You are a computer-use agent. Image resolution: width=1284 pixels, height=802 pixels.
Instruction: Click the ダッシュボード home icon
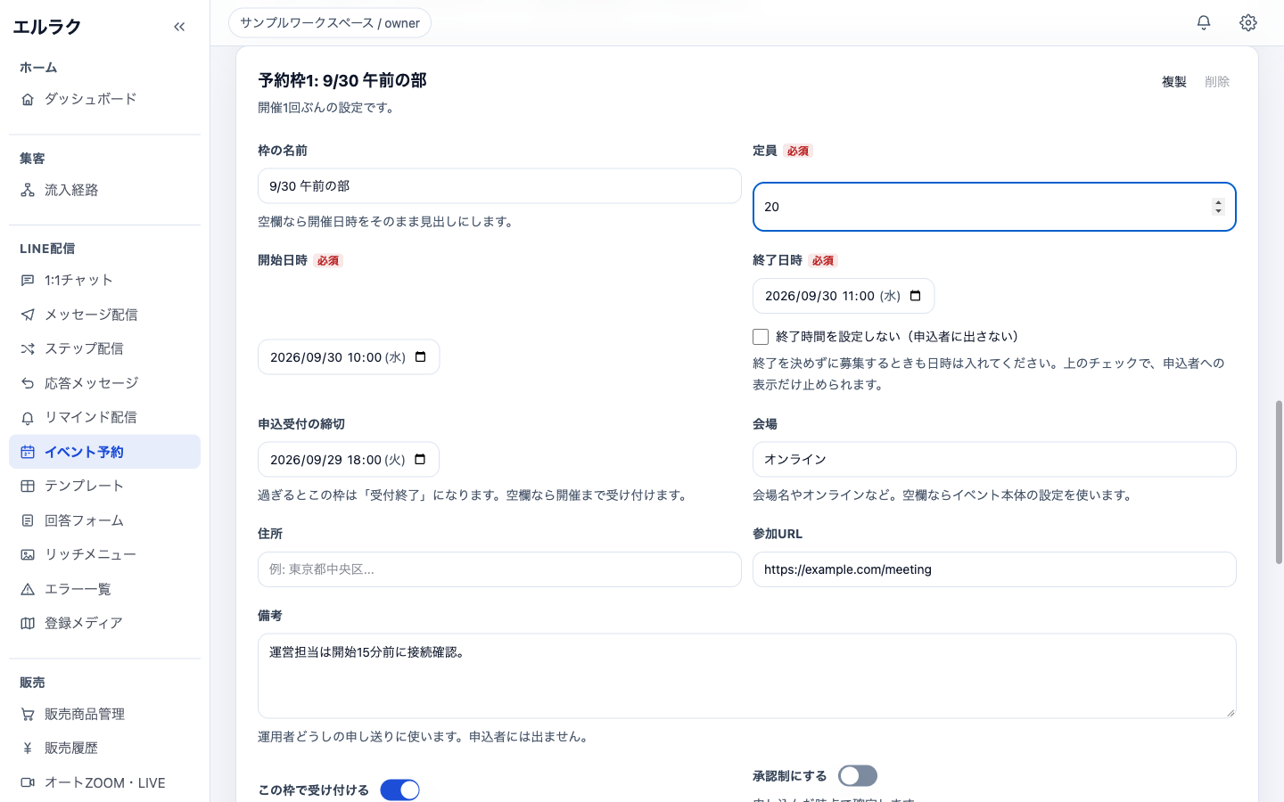pos(28,100)
